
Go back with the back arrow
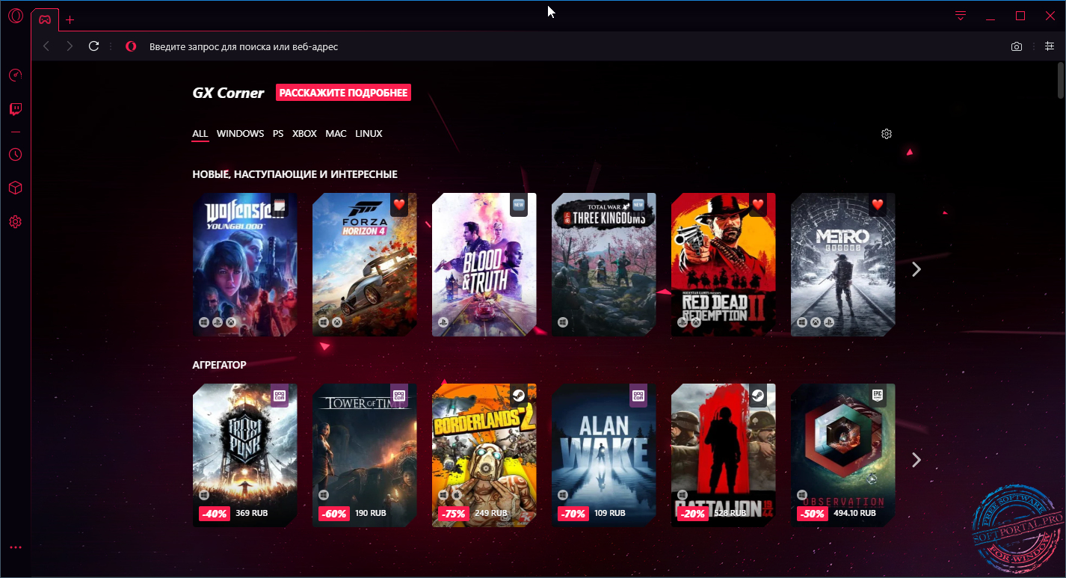46,46
